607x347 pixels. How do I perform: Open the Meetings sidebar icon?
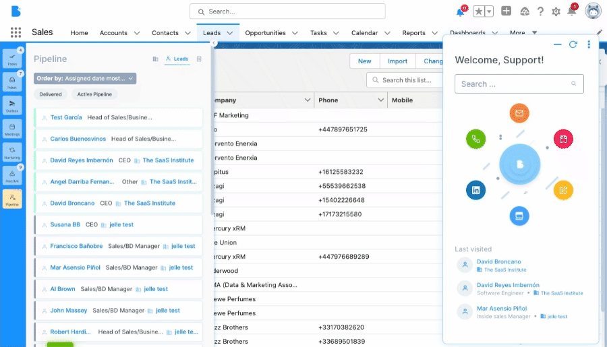tap(12, 129)
